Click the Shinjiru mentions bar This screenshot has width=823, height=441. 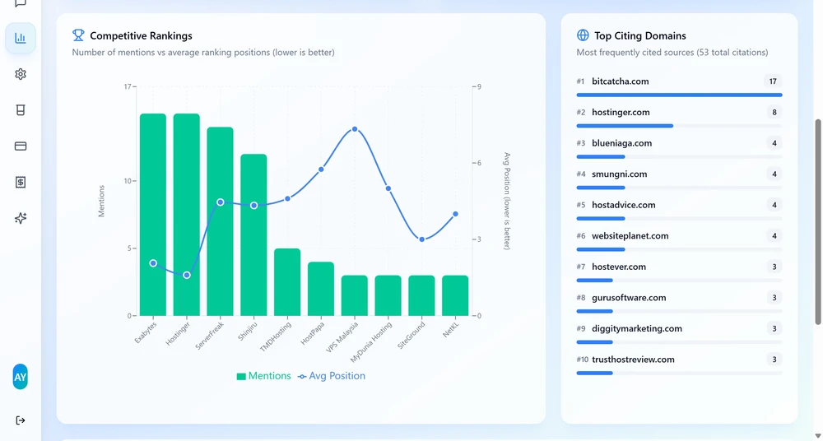click(253, 235)
